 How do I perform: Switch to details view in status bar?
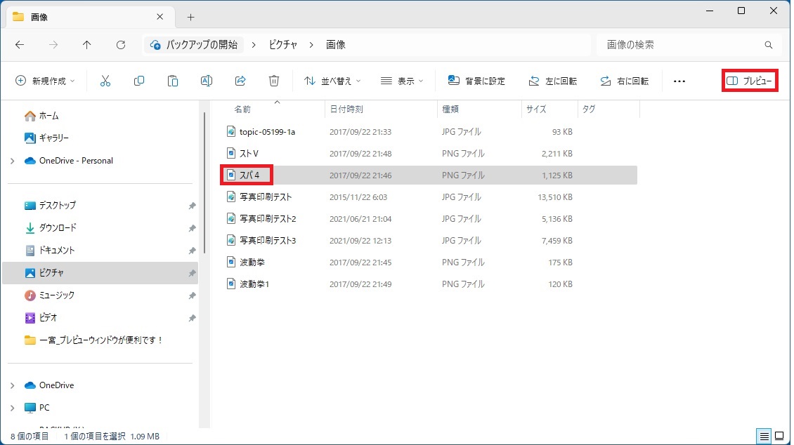[764, 437]
